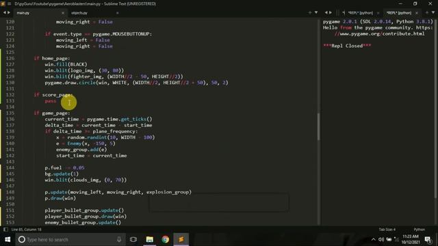The image size is (438, 246).
Task: Click 'player_bullet_group.update()' line 151
Action: click(x=84, y=210)
